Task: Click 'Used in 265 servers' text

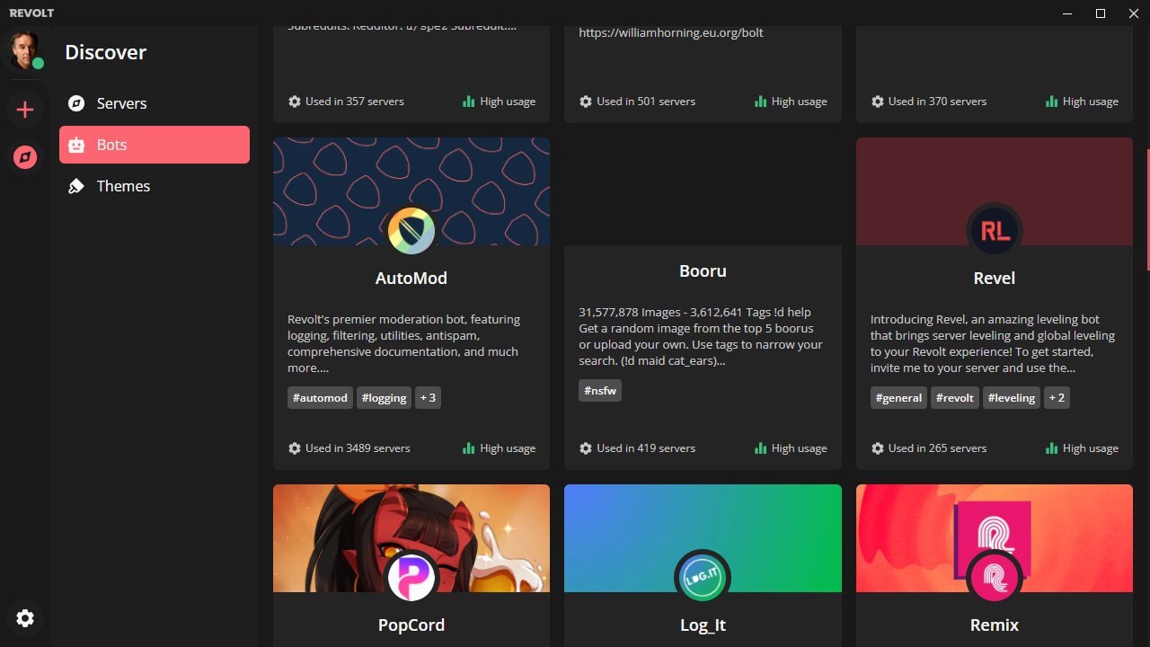Action: point(938,448)
